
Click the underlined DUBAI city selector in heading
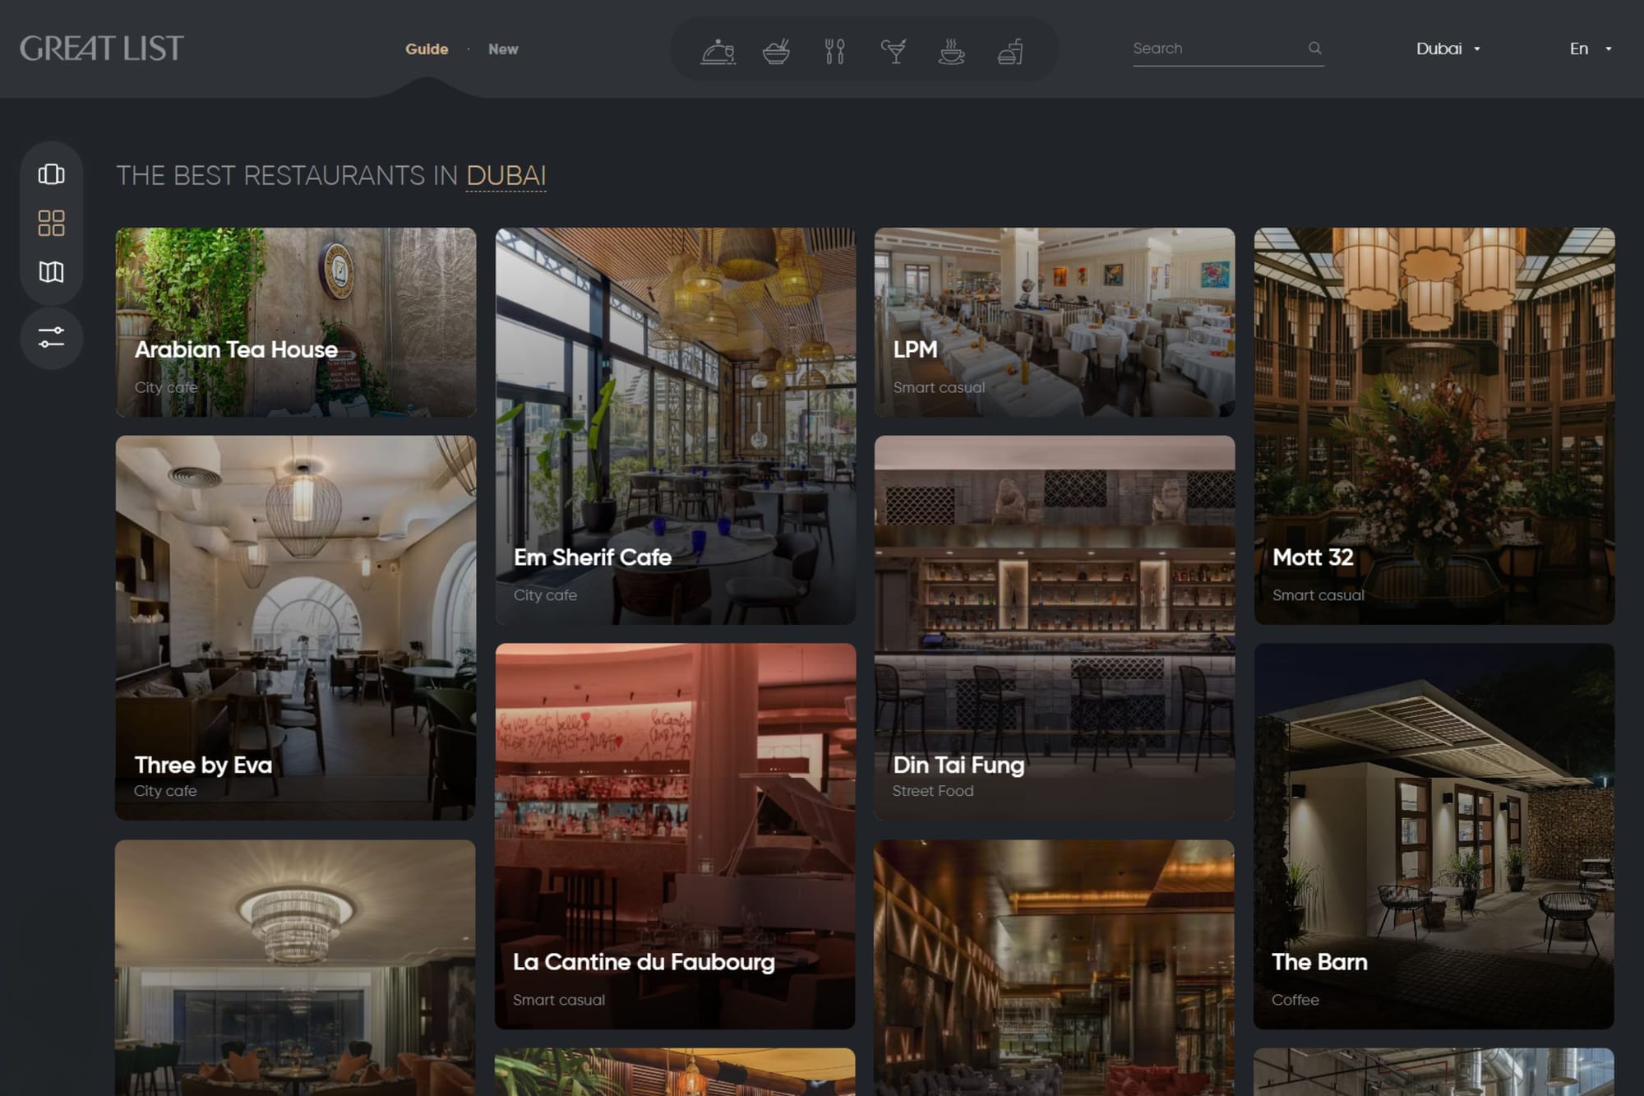(x=506, y=176)
